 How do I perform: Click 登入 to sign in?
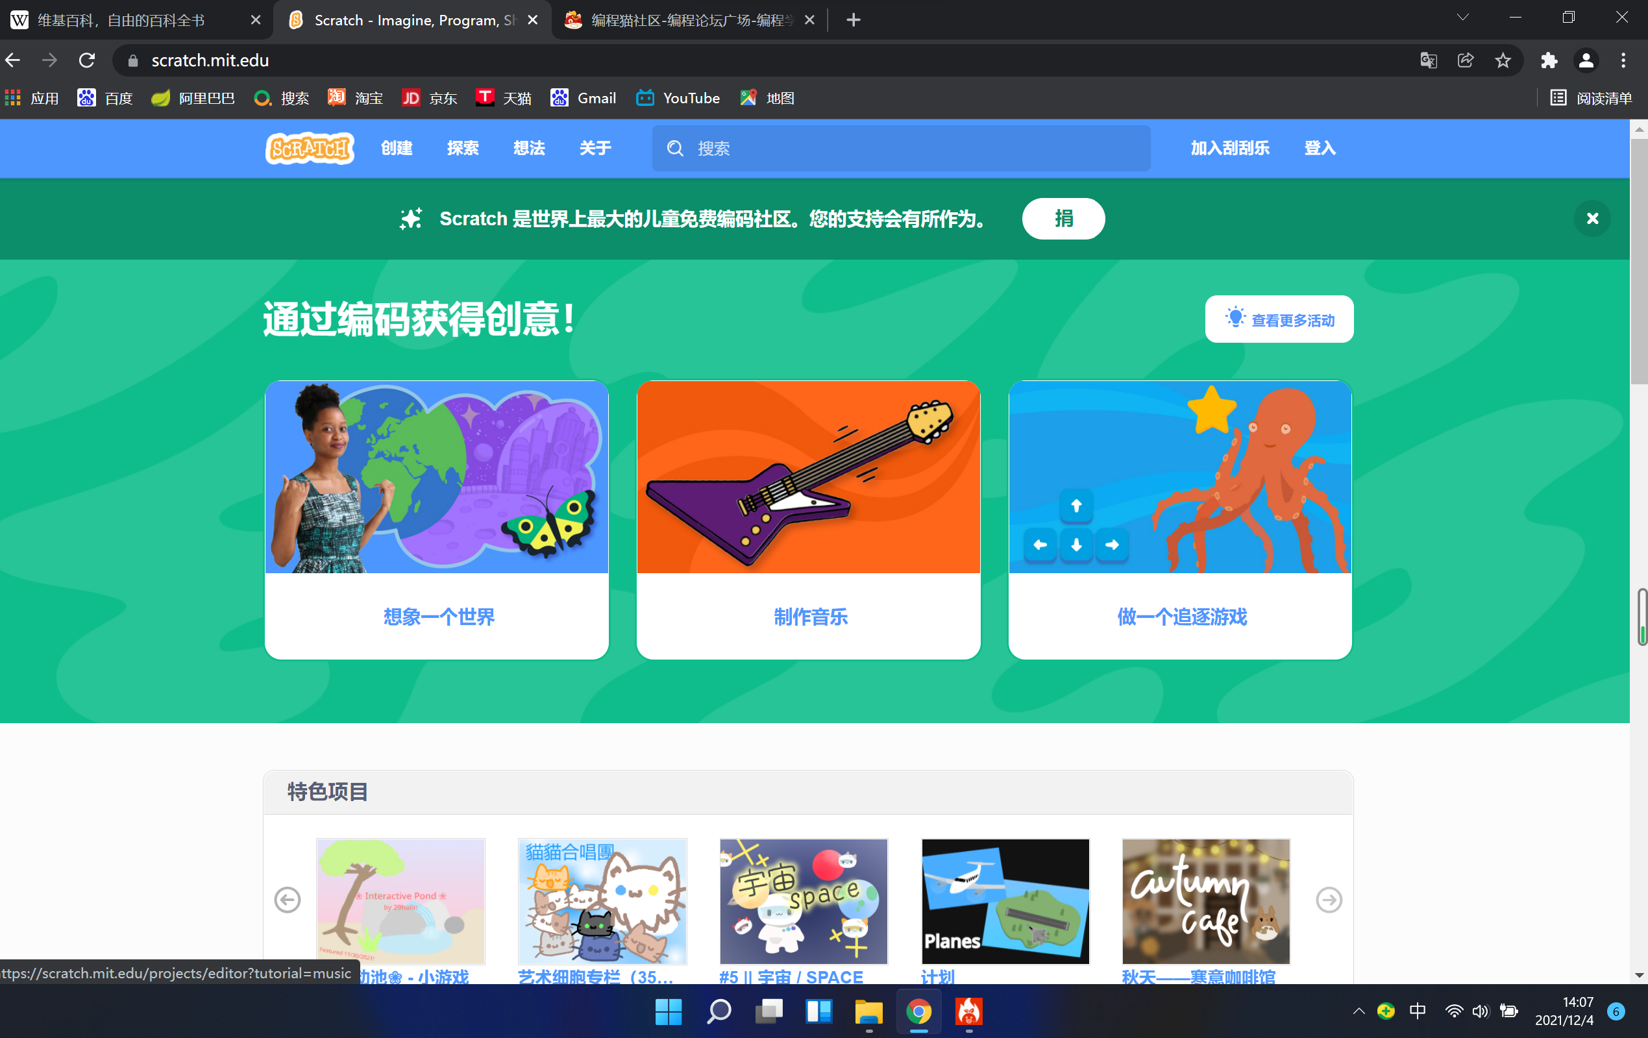[x=1320, y=148]
